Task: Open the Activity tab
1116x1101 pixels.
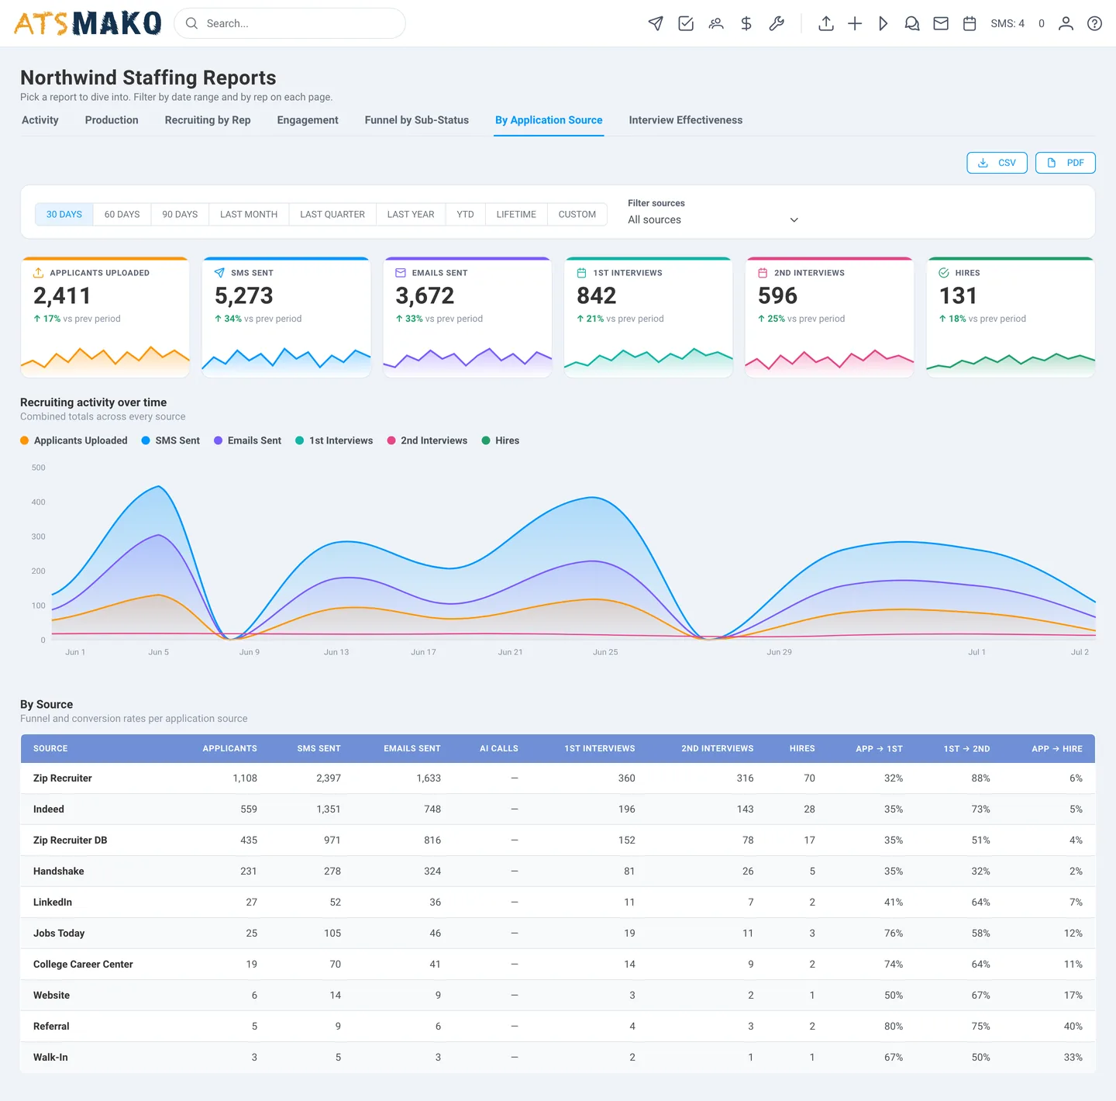Action: tap(40, 120)
